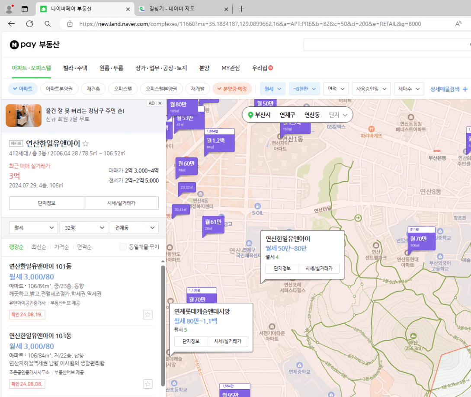471x397 pixels.
Task: Click the listing panel vertical scrollbar
Action: tap(163, 324)
